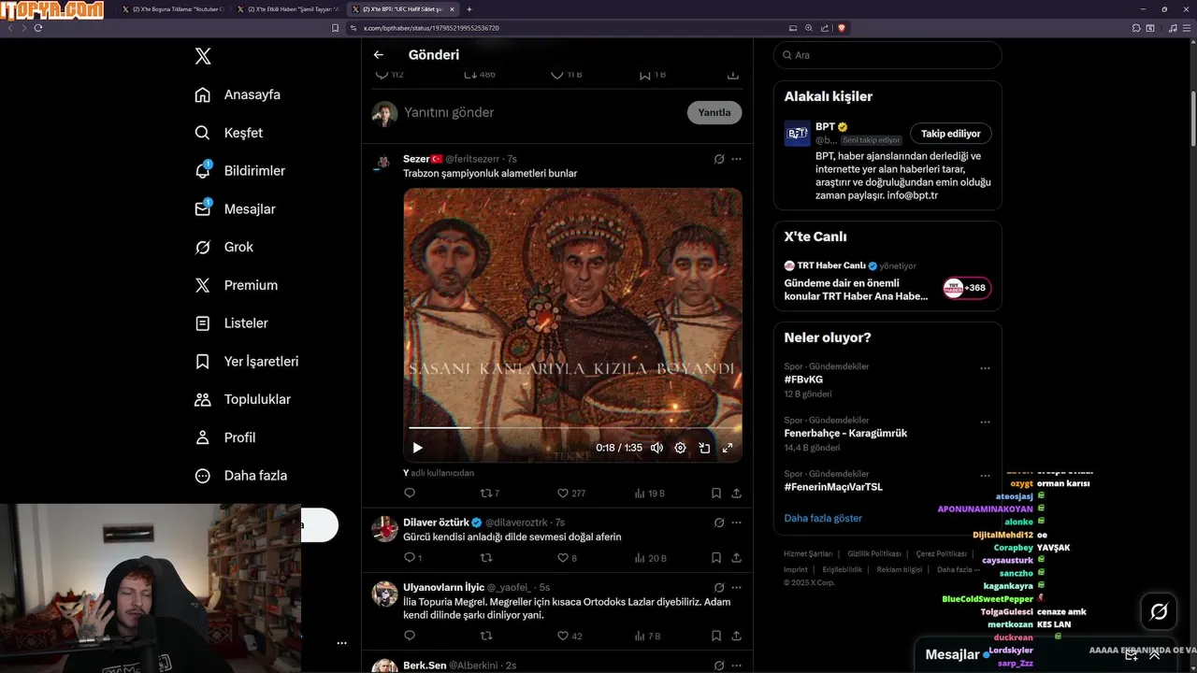
Task: Open Yer İşaretleri
Action: (x=247, y=361)
